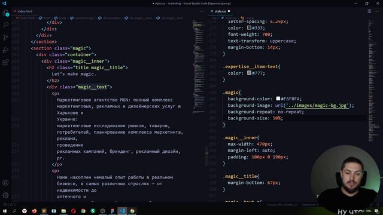
Task: Click the #333 color swatch
Action: (249, 28)
